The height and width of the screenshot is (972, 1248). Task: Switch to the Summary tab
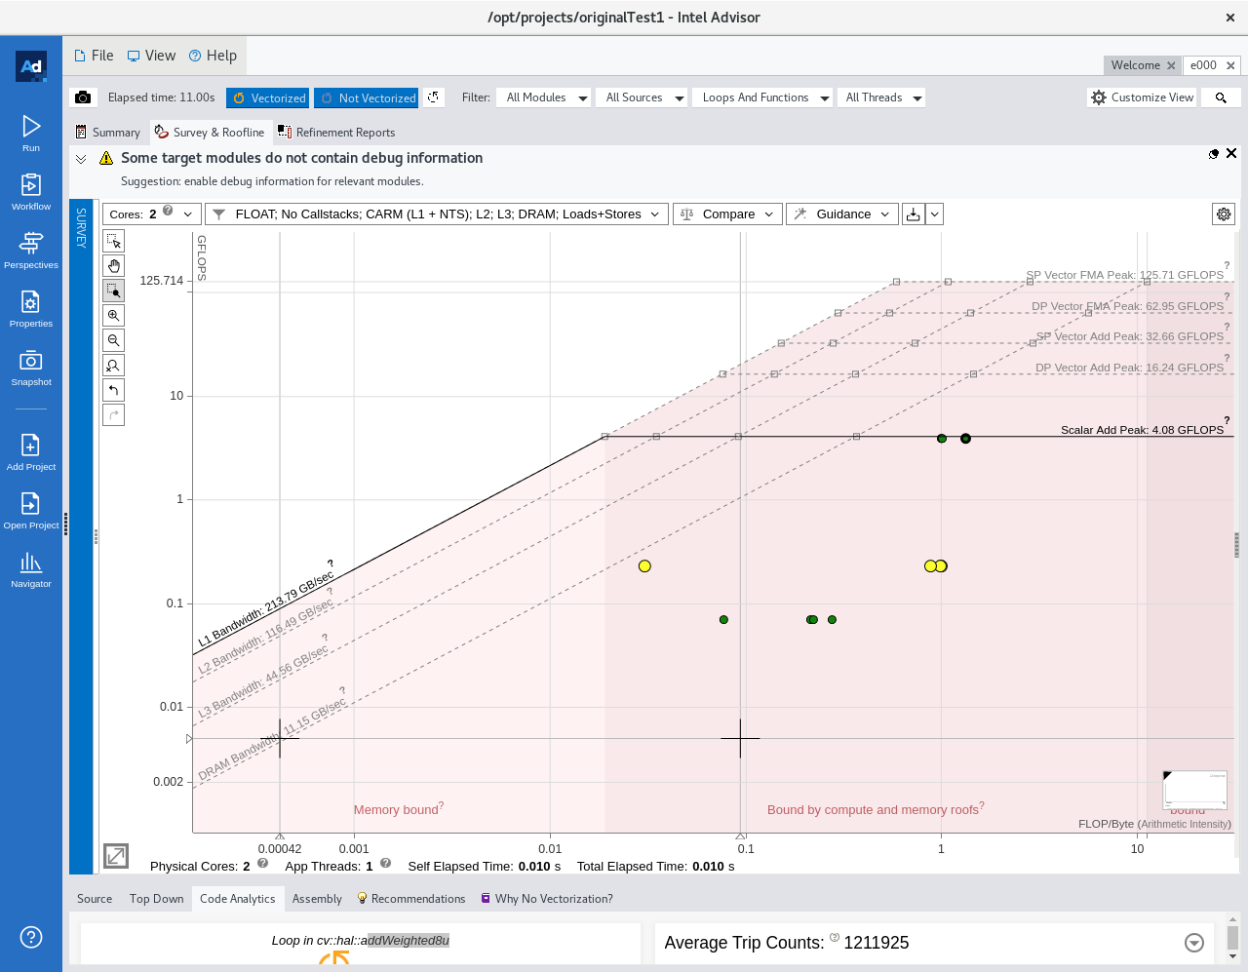pyautogui.click(x=108, y=133)
